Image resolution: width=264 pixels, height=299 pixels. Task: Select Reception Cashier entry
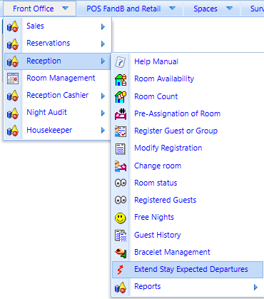pyautogui.click(x=58, y=96)
